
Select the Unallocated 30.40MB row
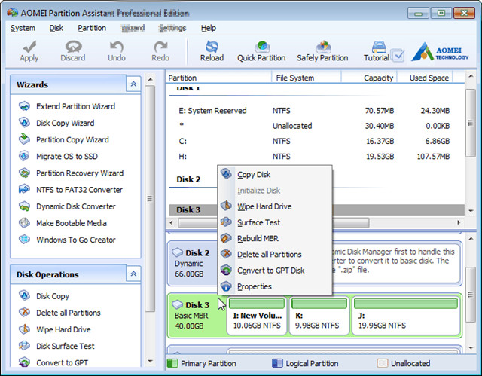[x=316, y=126]
